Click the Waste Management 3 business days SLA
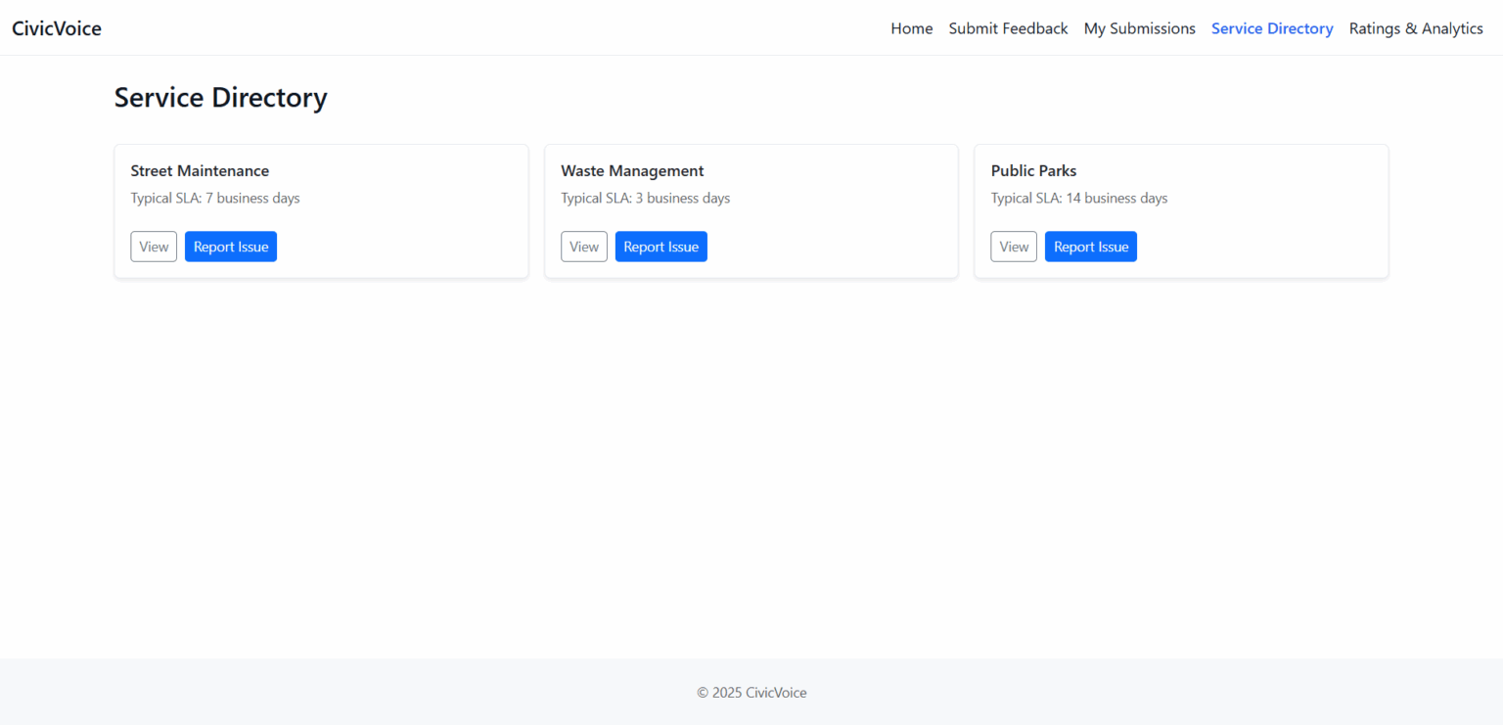1503x725 pixels. pos(645,198)
